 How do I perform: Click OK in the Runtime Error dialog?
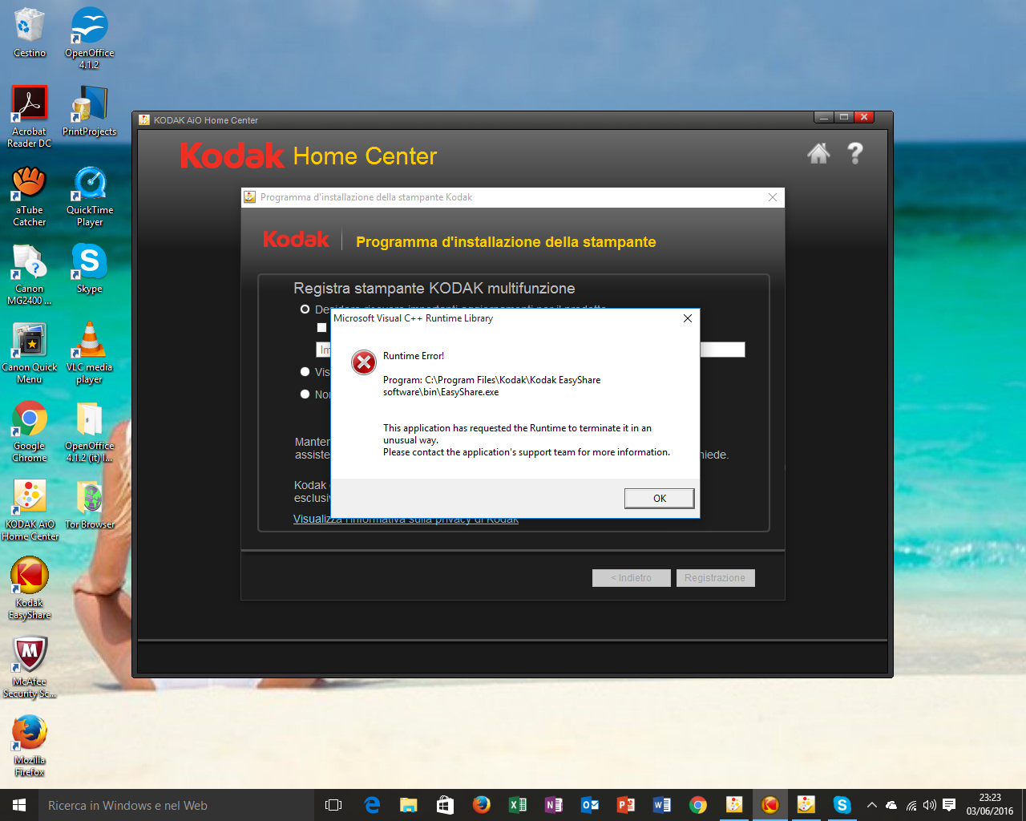659,498
